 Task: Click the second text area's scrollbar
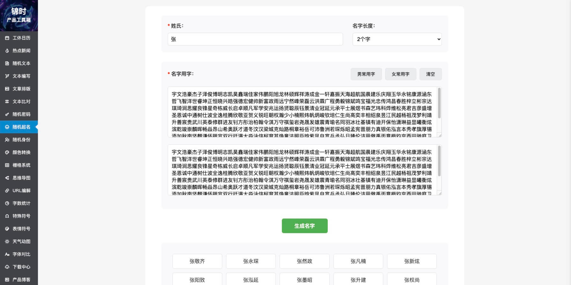click(x=439, y=161)
